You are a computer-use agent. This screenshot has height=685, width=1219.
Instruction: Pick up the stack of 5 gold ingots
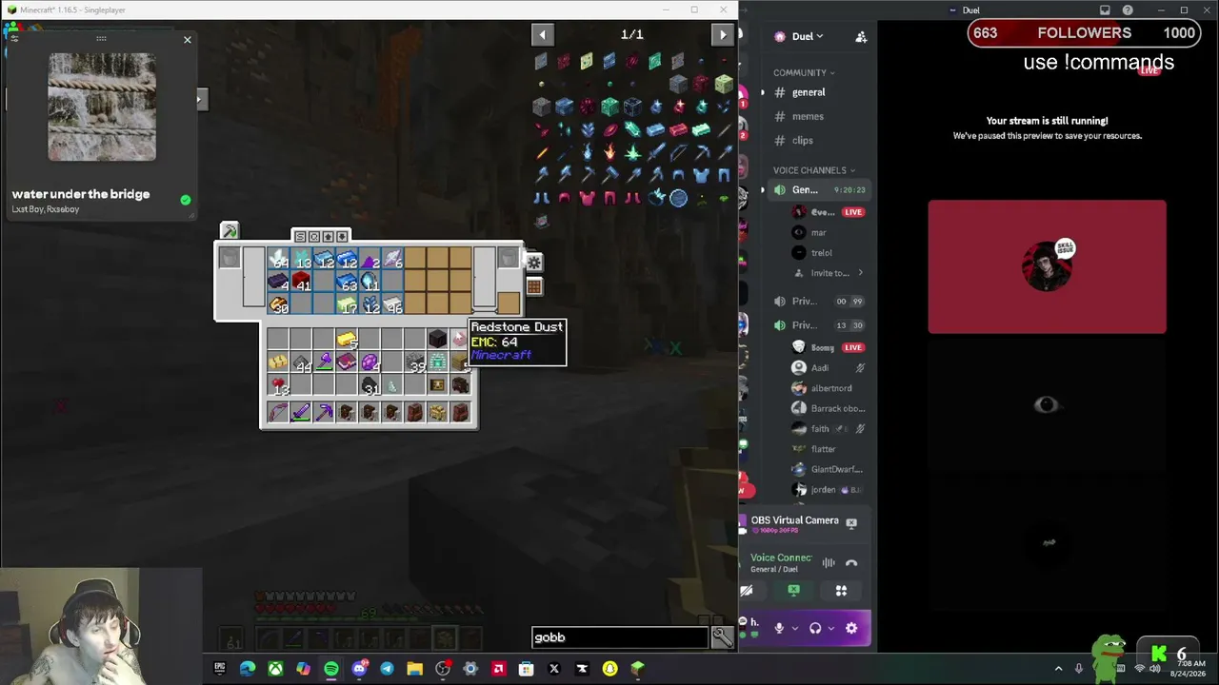(x=347, y=340)
